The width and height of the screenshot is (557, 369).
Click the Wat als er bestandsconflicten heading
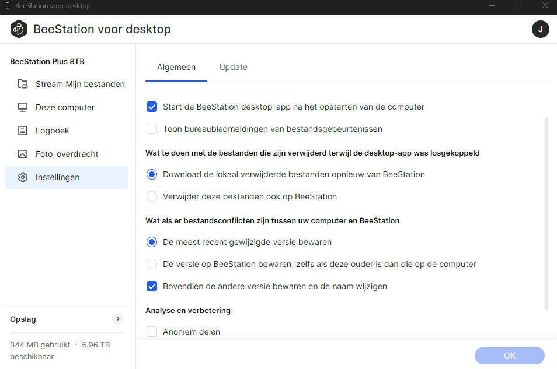click(x=273, y=221)
